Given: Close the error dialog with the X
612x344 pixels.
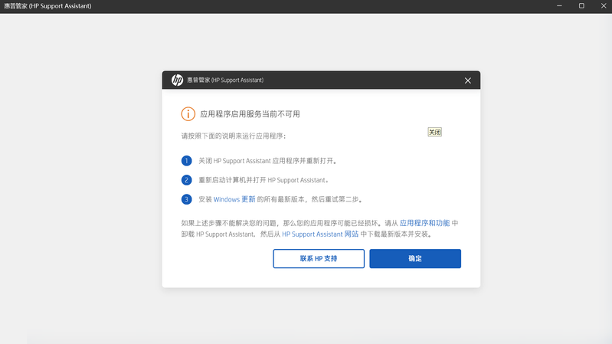Looking at the screenshot, I should click(468, 80).
